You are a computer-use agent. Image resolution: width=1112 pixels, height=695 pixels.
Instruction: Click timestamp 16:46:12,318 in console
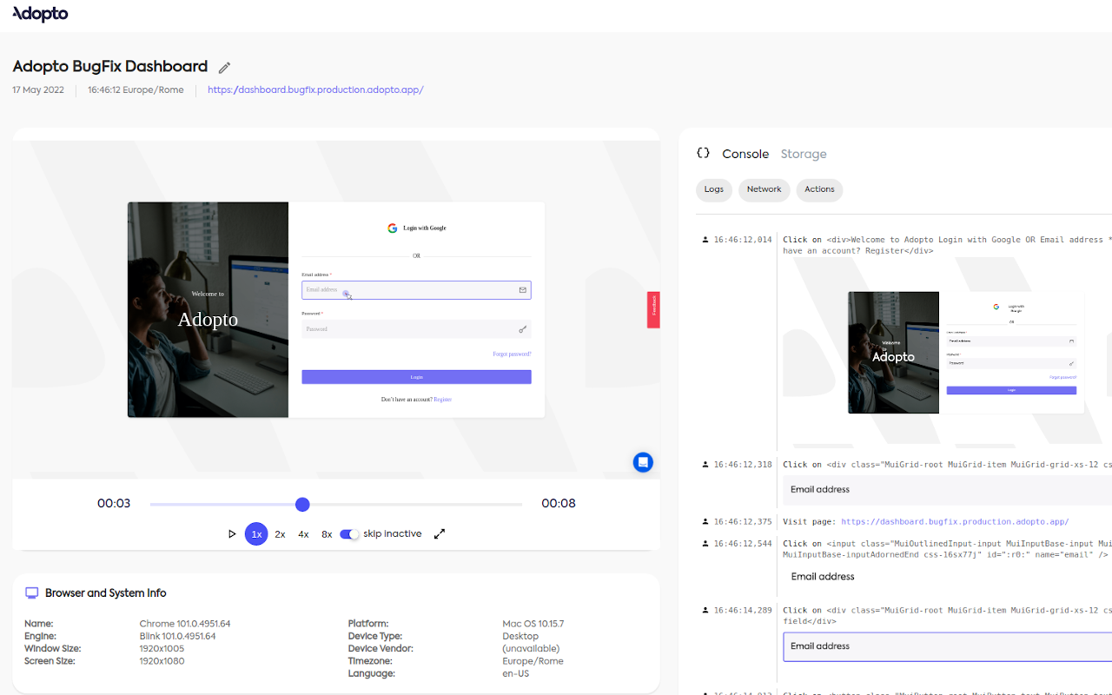point(743,465)
